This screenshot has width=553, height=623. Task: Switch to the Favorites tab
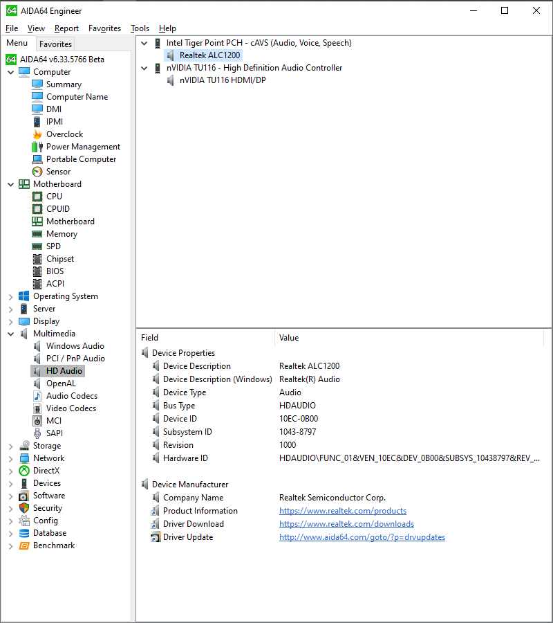pyautogui.click(x=55, y=44)
